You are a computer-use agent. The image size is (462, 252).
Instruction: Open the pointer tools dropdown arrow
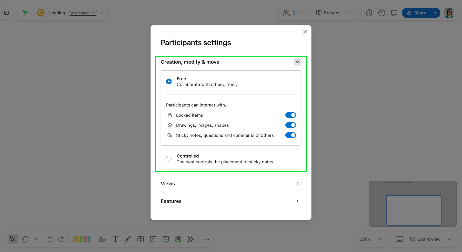pos(37,239)
